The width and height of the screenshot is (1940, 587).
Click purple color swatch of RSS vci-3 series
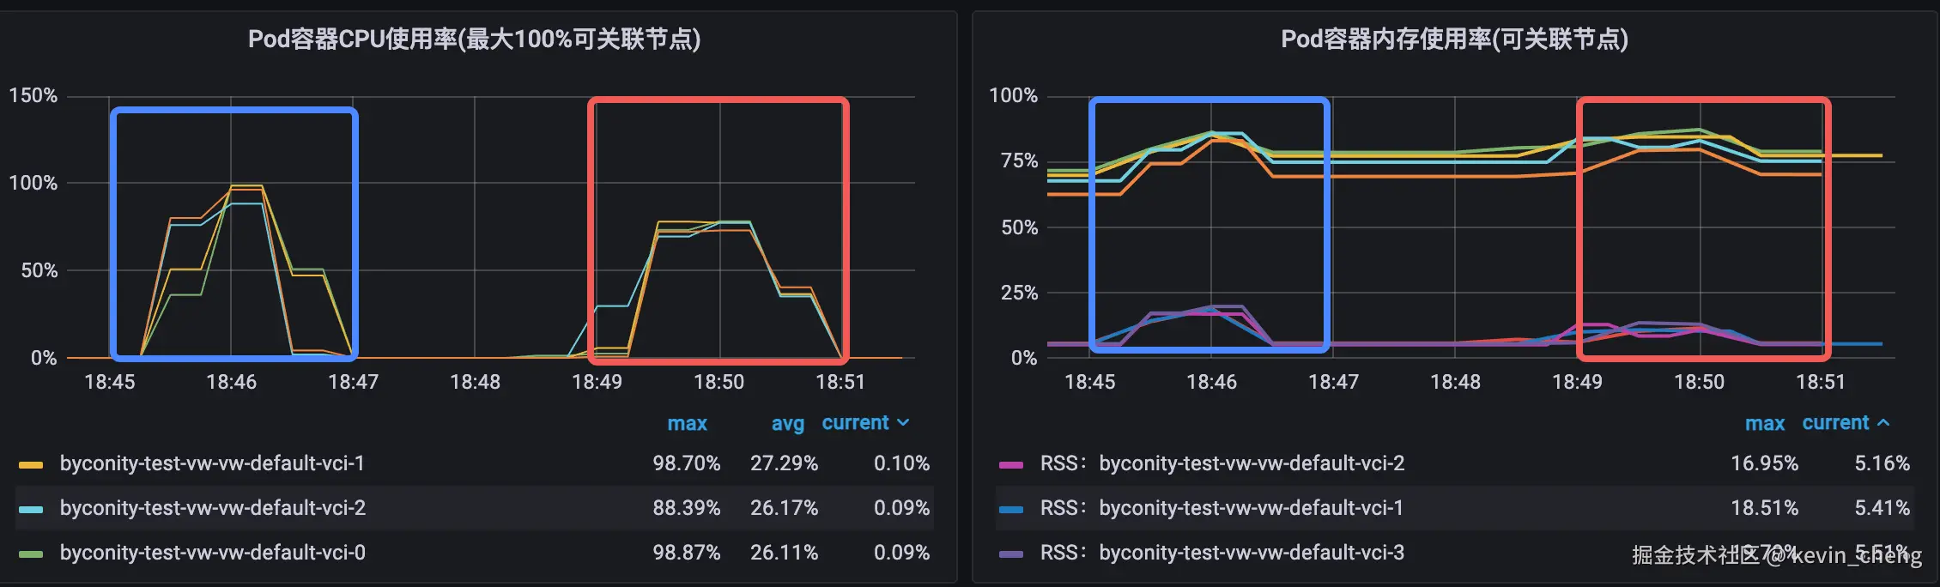point(1011,554)
